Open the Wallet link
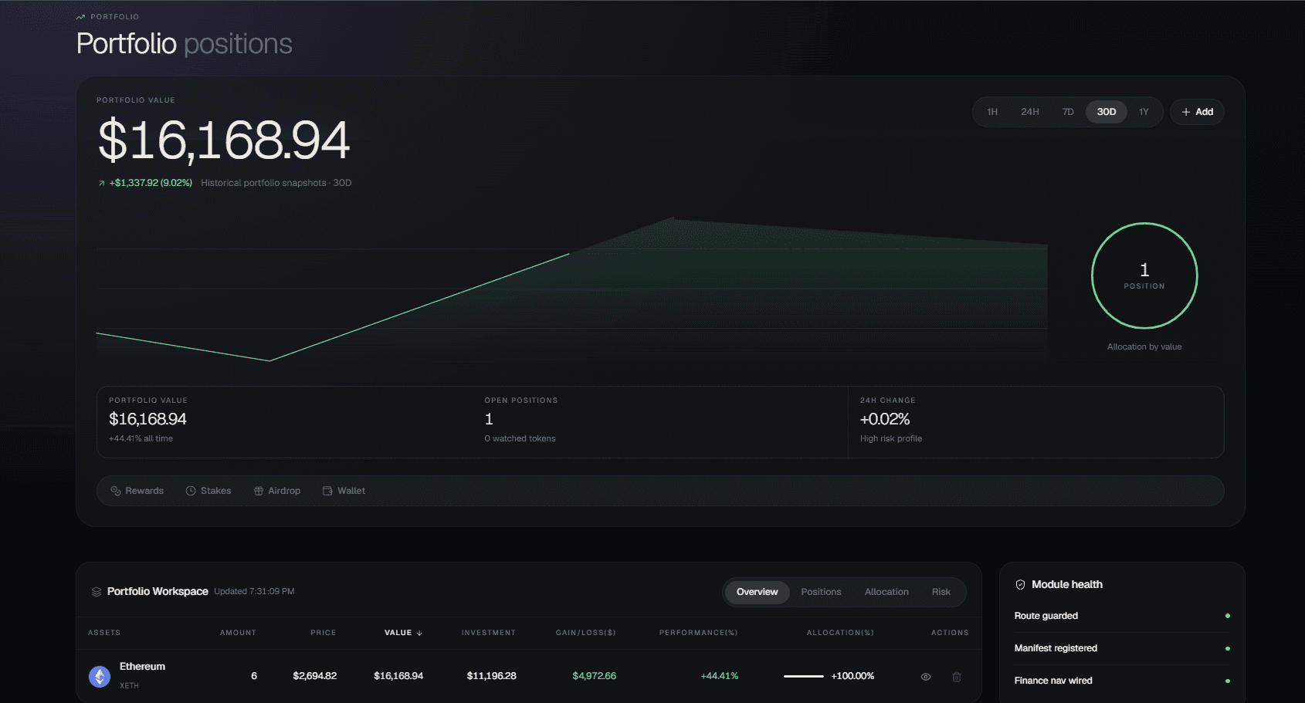Image resolution: width=1305 pixels, height=703 pixels. [x=344, y=491]
